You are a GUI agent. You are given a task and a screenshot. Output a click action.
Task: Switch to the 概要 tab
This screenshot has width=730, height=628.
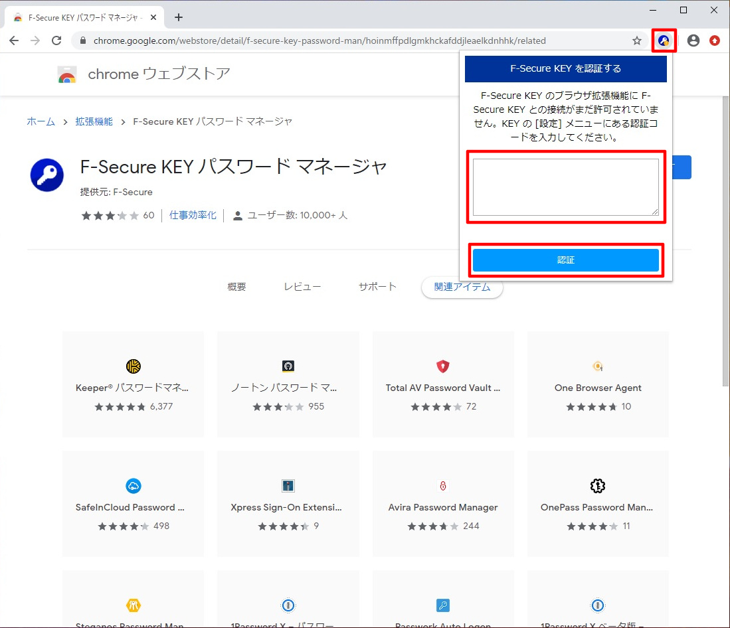(236, 287)
